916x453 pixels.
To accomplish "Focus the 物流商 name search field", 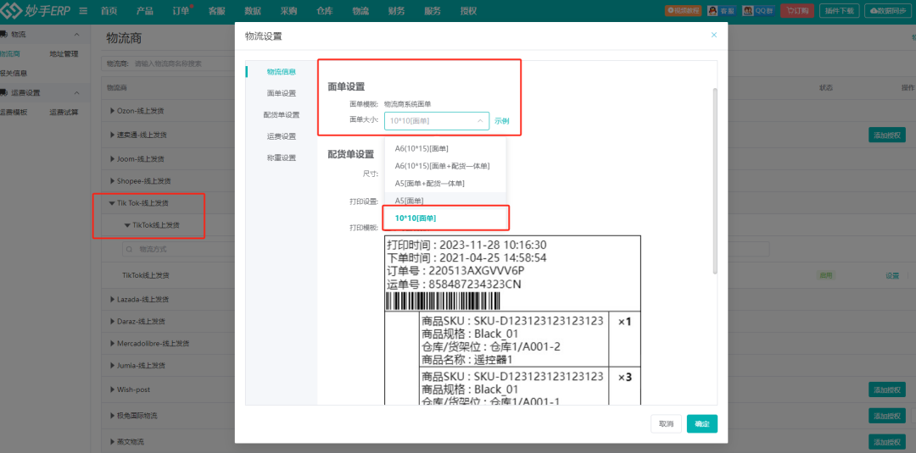I will pyautogui.click(x=168, y=63).
